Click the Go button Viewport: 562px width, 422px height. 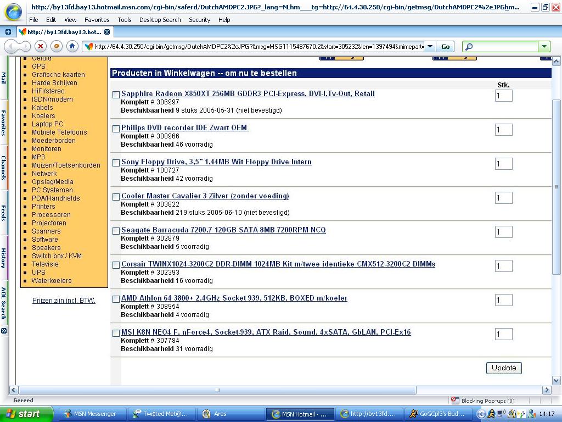[446, 47]
